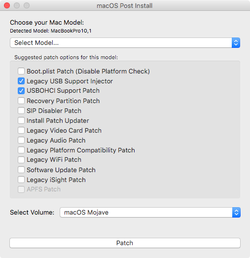Image resolution: width=250 pixels, height=258 pixels.
Task: Tick Legacy iSight Patch
Action: (x=21, y=180)
